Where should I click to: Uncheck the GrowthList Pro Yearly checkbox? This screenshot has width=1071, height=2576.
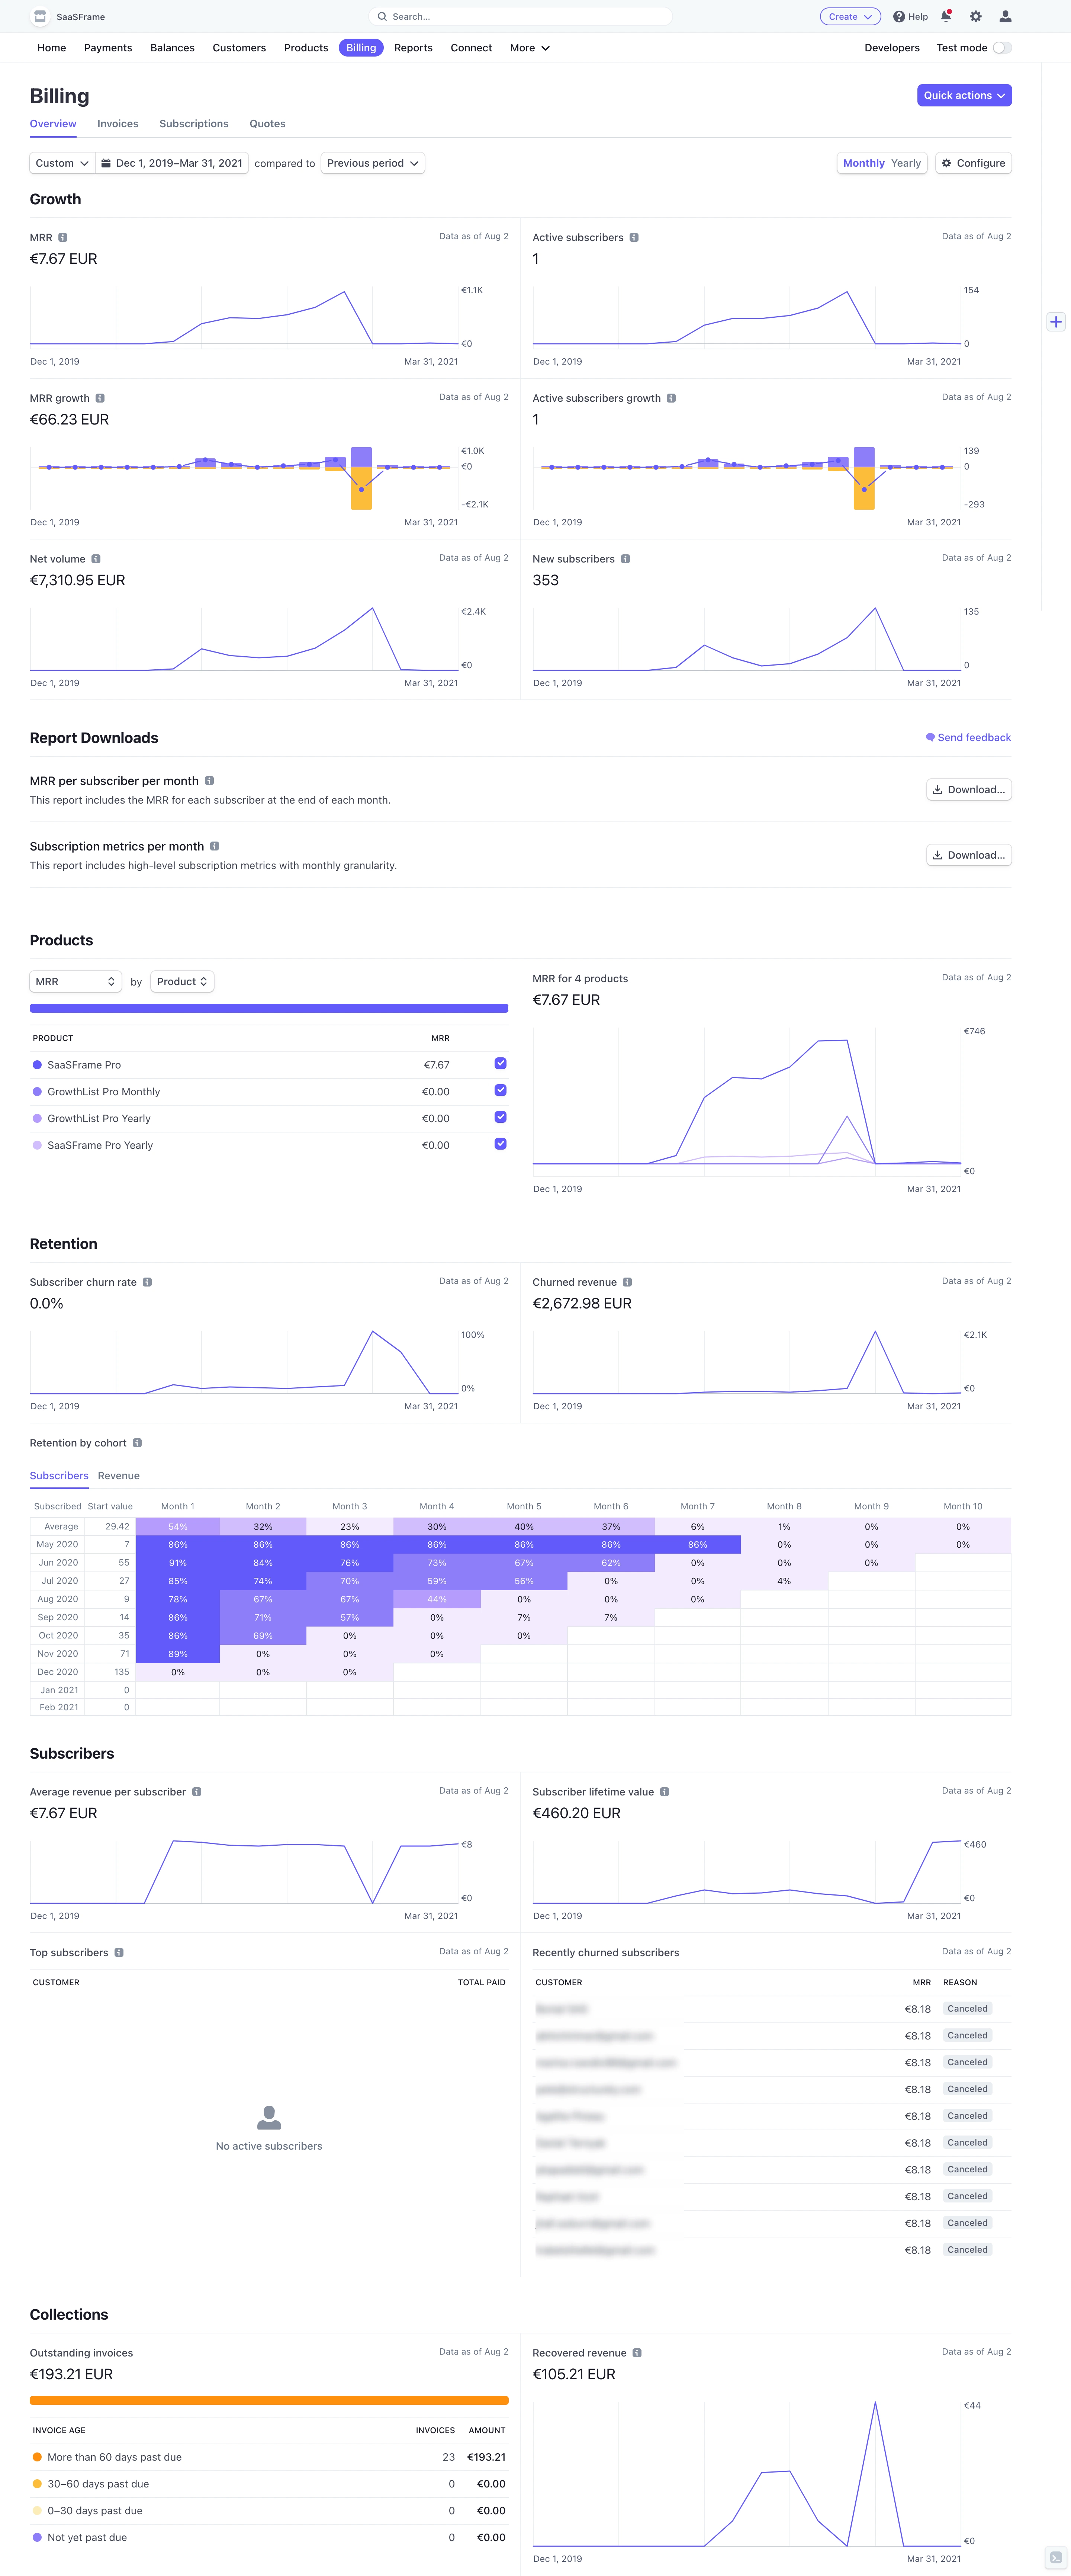(x=500, y=1117)
